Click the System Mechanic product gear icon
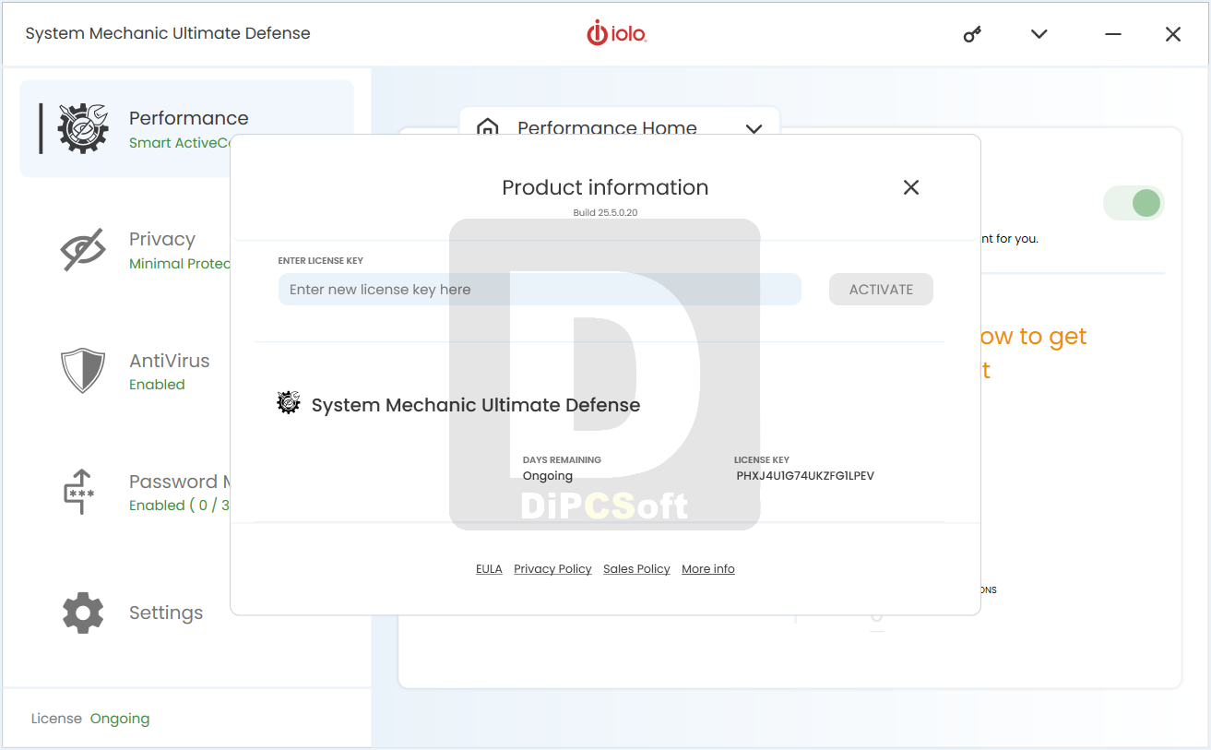This screenshot has height=750, width=1211. pyautogui.click(x=289, y=403)
